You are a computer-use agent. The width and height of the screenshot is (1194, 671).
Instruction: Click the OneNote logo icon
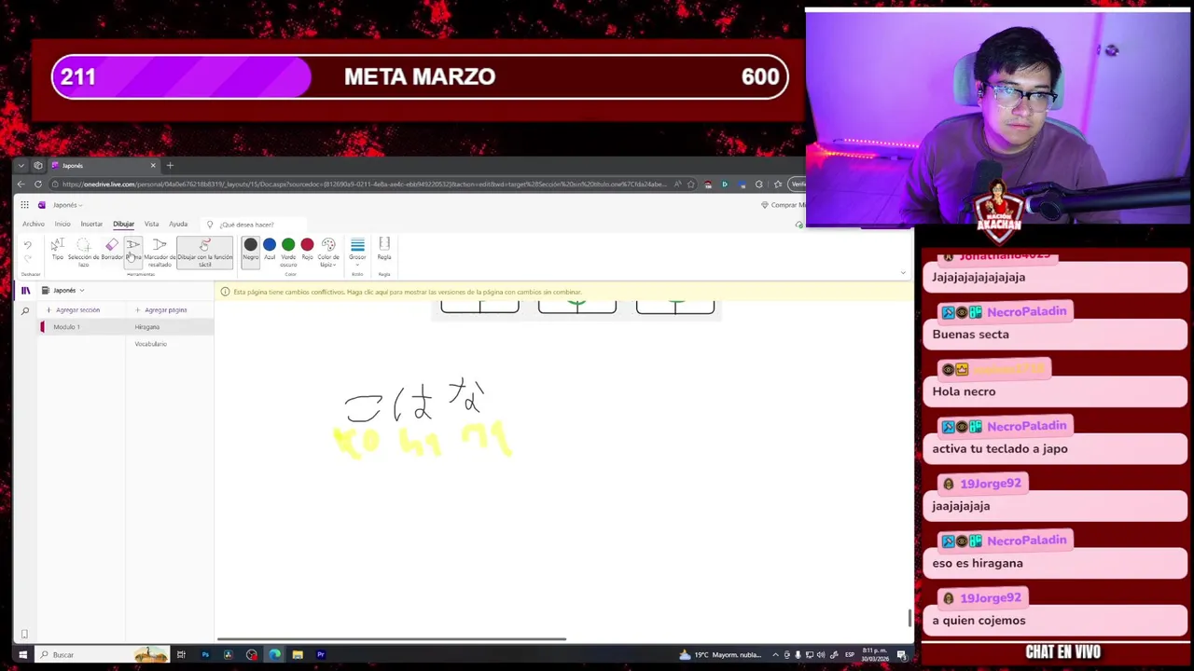(41, 205)
